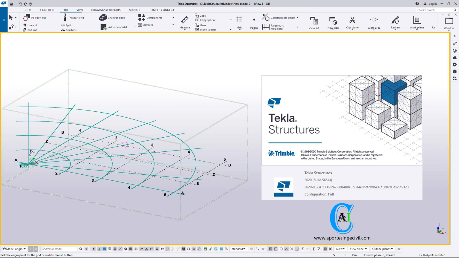This screenshot has width=459, height=258.
Task: Select the Line cut tool
Action: (x=30, y=25)
